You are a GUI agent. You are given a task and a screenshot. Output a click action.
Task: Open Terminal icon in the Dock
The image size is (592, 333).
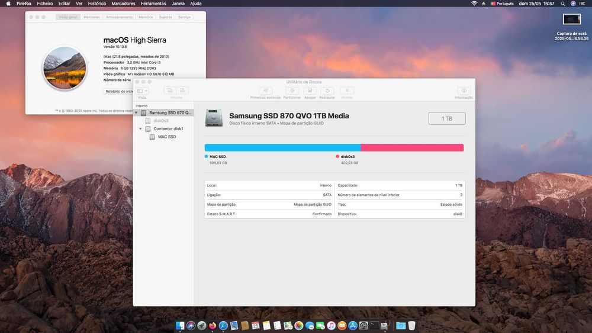(x=374, y=325)
